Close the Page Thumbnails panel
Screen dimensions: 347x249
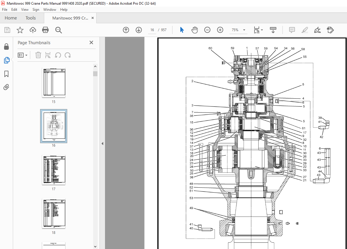coord(91,42)
